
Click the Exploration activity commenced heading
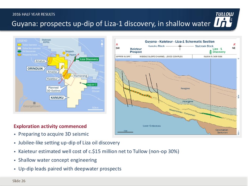(x=50, y=126)
